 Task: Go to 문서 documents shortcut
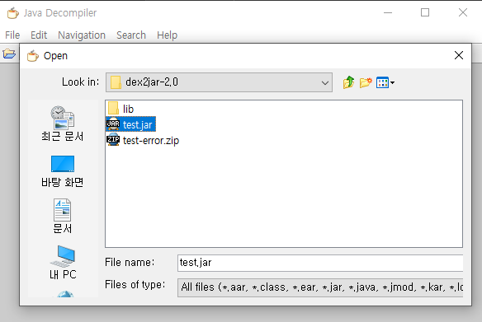click(63, 217)
